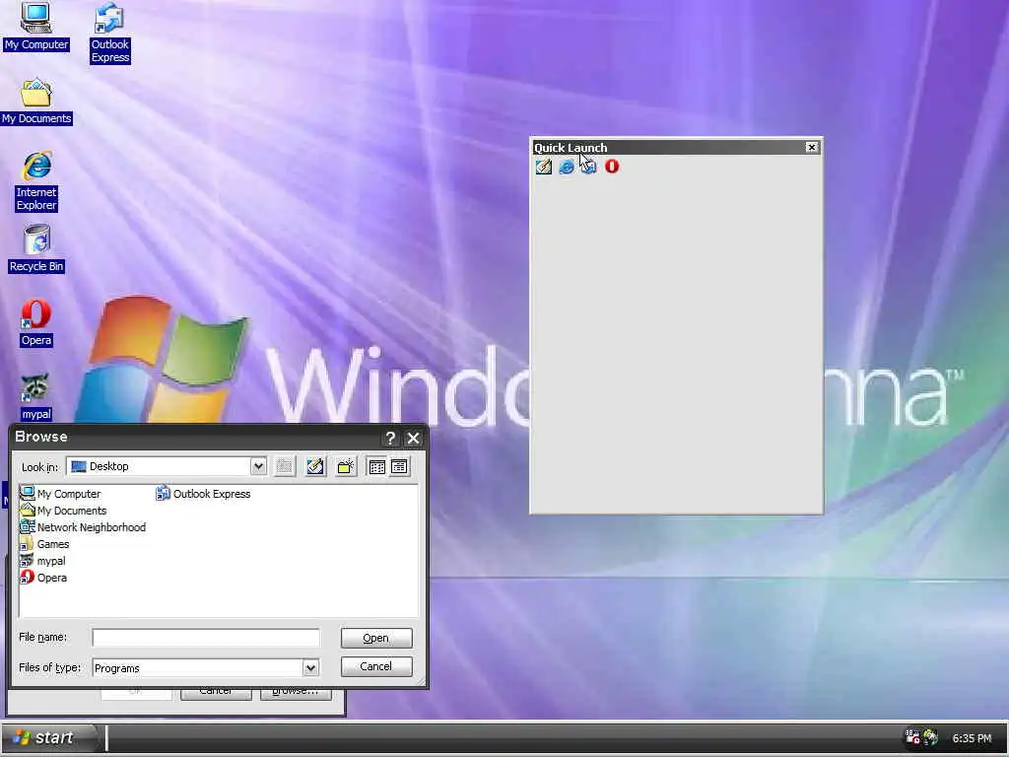Select My Documents in Browse file list
Screen dimensions: 1009x757
pos(63,511)
